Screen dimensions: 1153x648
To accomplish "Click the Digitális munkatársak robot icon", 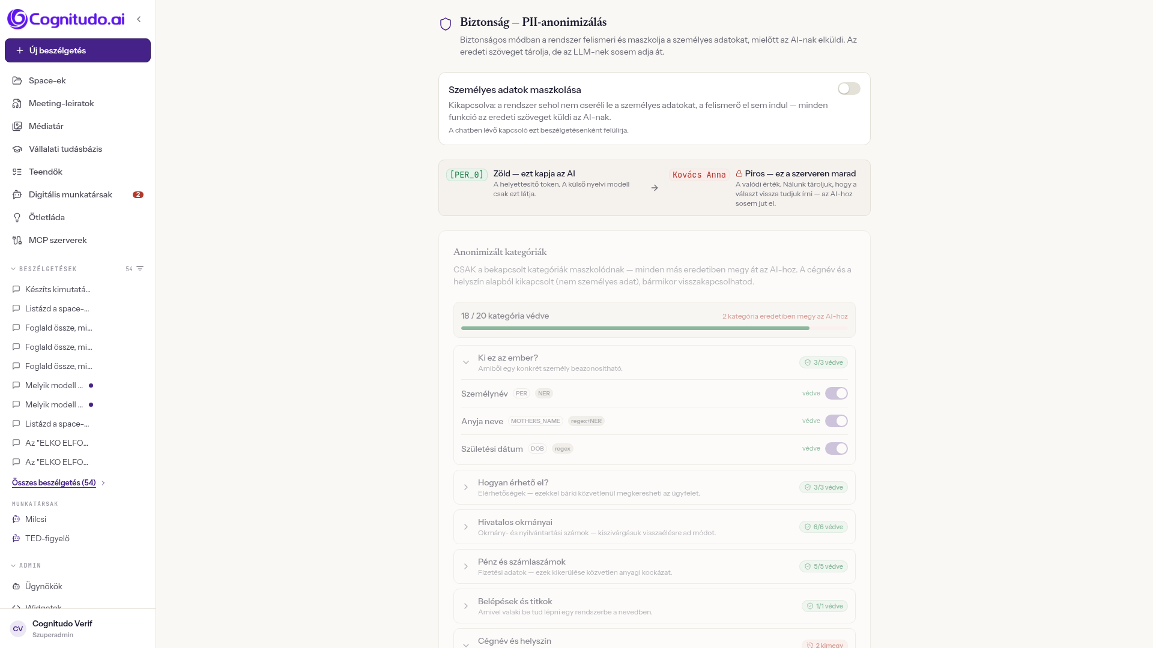I will [x=17, y=194].
